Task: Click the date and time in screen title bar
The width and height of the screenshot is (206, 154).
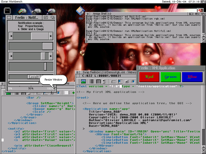Action: (181, 2)
